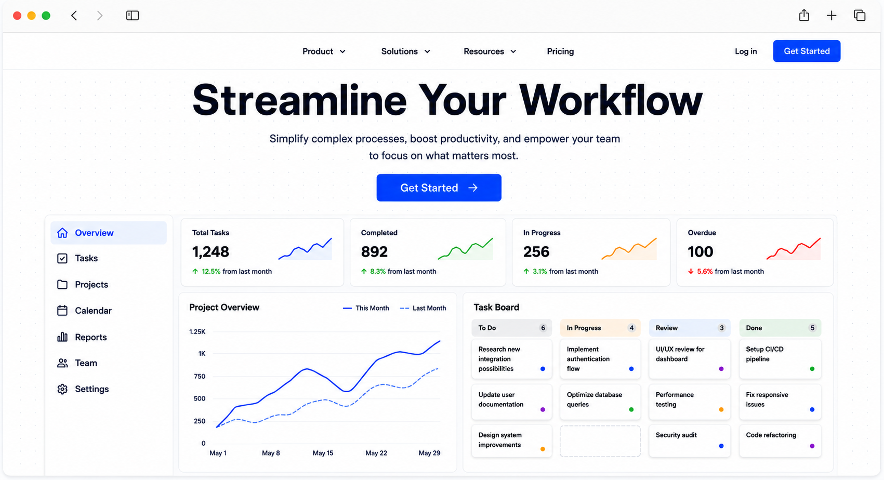The height and width of the screenshot is (480, 884).
Task: Click the Team people icon
Action: click(x=62, y=363)
